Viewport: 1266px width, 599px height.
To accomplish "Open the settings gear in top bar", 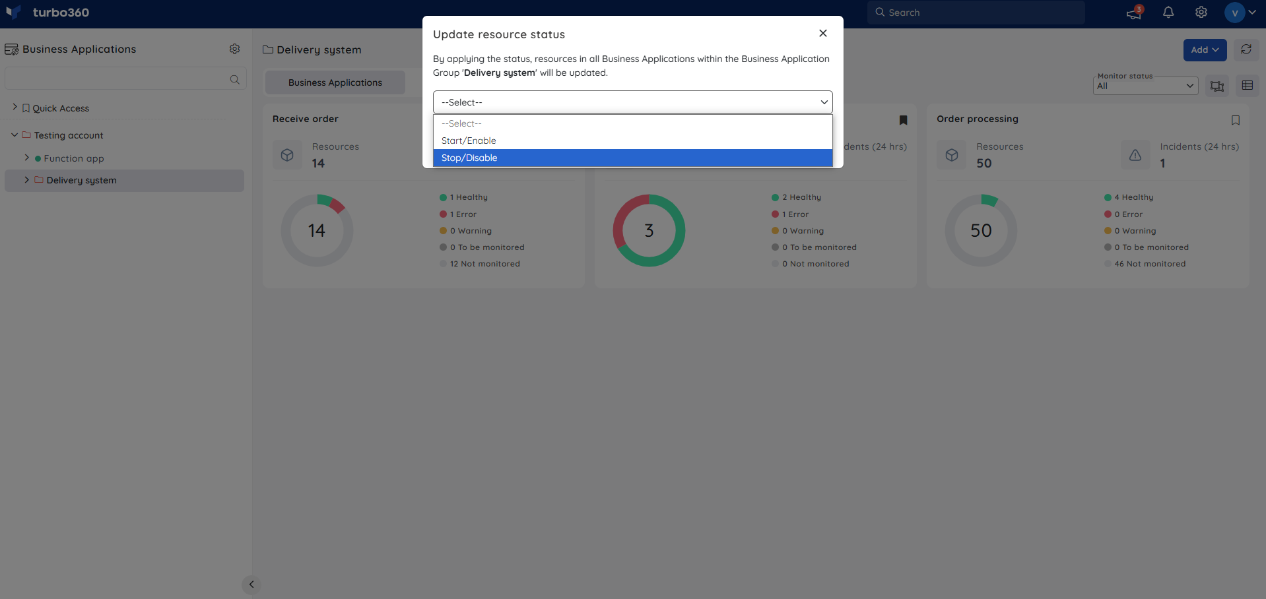I will [x=1201, y=13].
